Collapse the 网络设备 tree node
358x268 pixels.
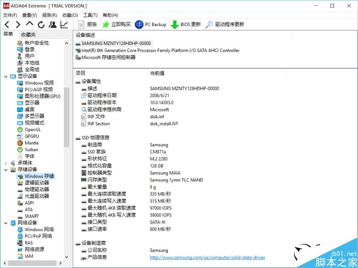point(6,223)
